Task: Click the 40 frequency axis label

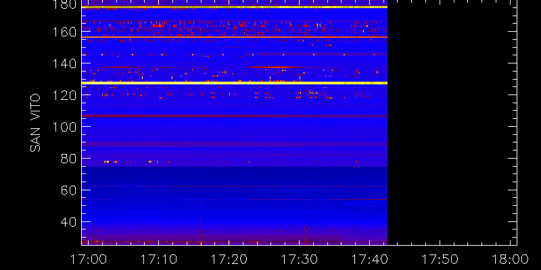Action: click(x=68, y=222)
